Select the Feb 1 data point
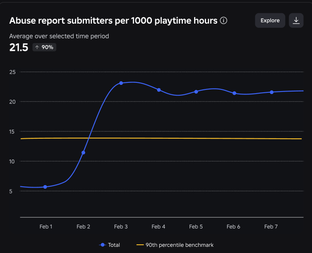Viewport: 312px width, 253px height. pos(45,187)
